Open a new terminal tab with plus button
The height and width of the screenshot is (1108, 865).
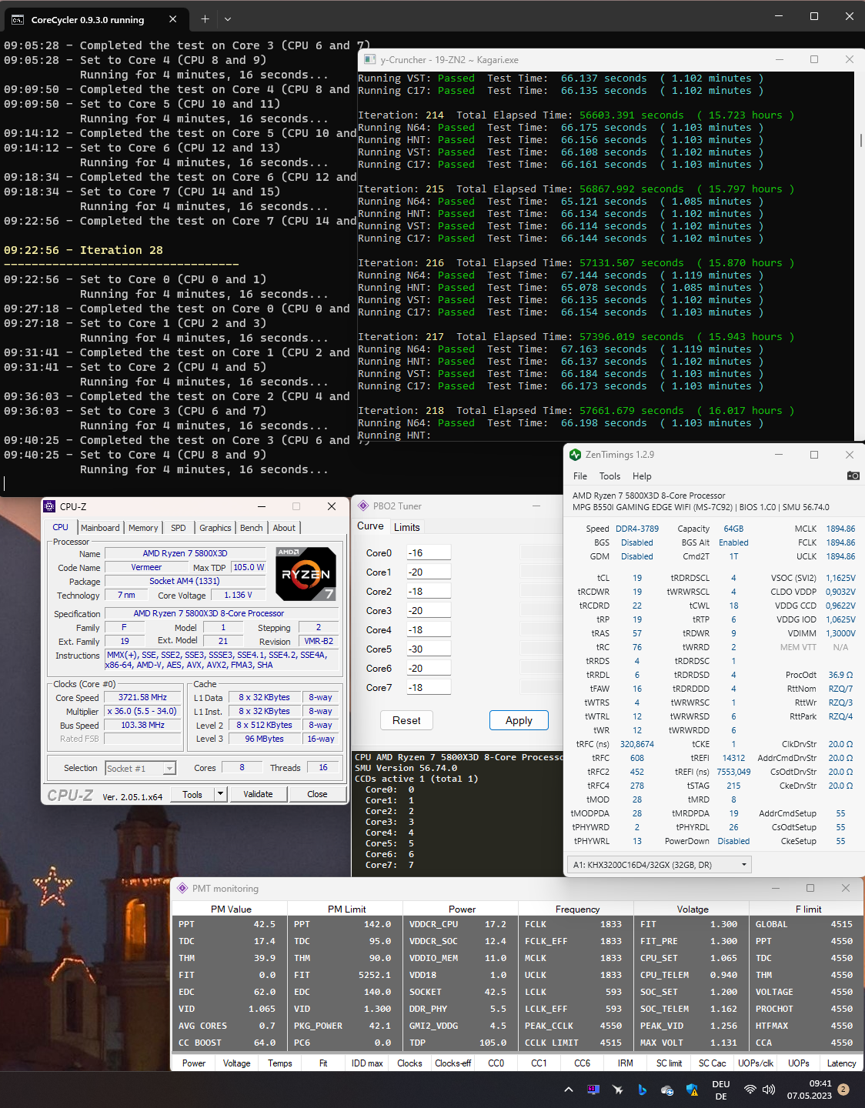tap(205, 18)
